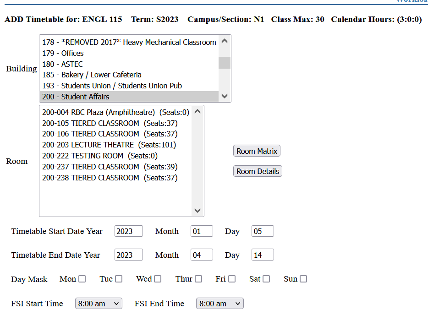428x315 pixels.
Task: Click the building list scroll-down arrow
Action: click(224, 96)
